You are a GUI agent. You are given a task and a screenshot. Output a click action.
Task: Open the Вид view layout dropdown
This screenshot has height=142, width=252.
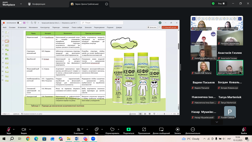[221, 4]
